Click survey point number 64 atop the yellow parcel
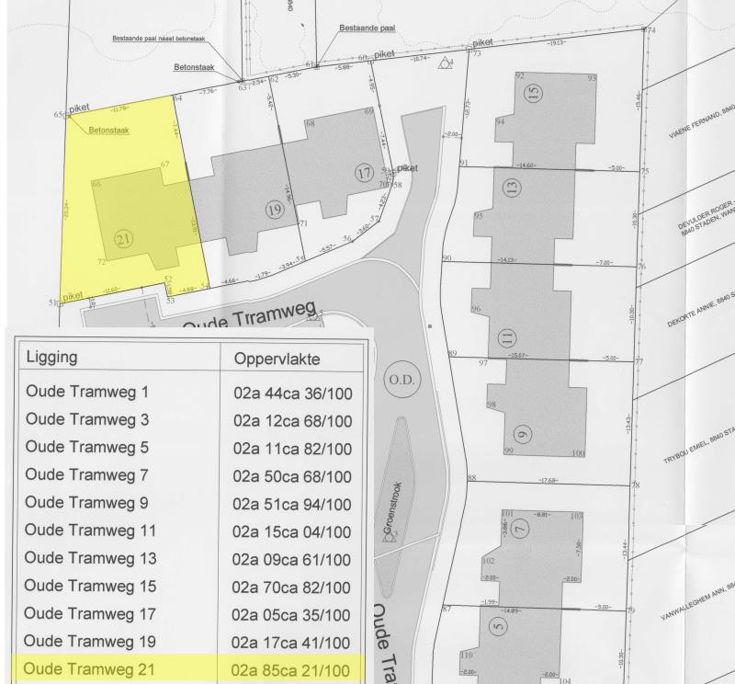 (x=177, y=98)
